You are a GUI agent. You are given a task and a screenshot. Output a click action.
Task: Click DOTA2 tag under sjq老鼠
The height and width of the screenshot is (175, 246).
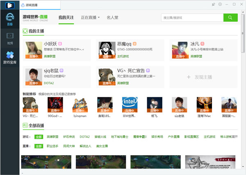[x=49, y=83]
